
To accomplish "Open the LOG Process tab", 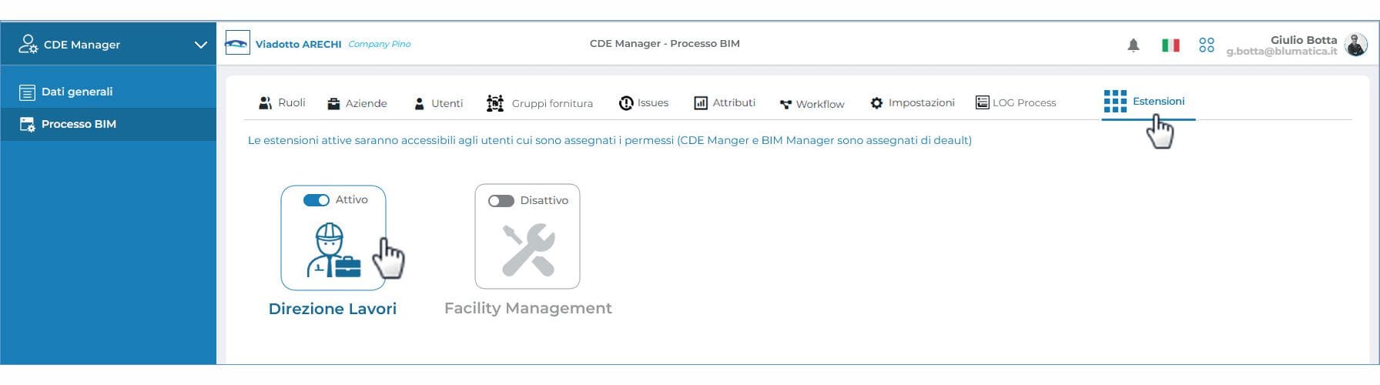I will tap(1016, 103).
